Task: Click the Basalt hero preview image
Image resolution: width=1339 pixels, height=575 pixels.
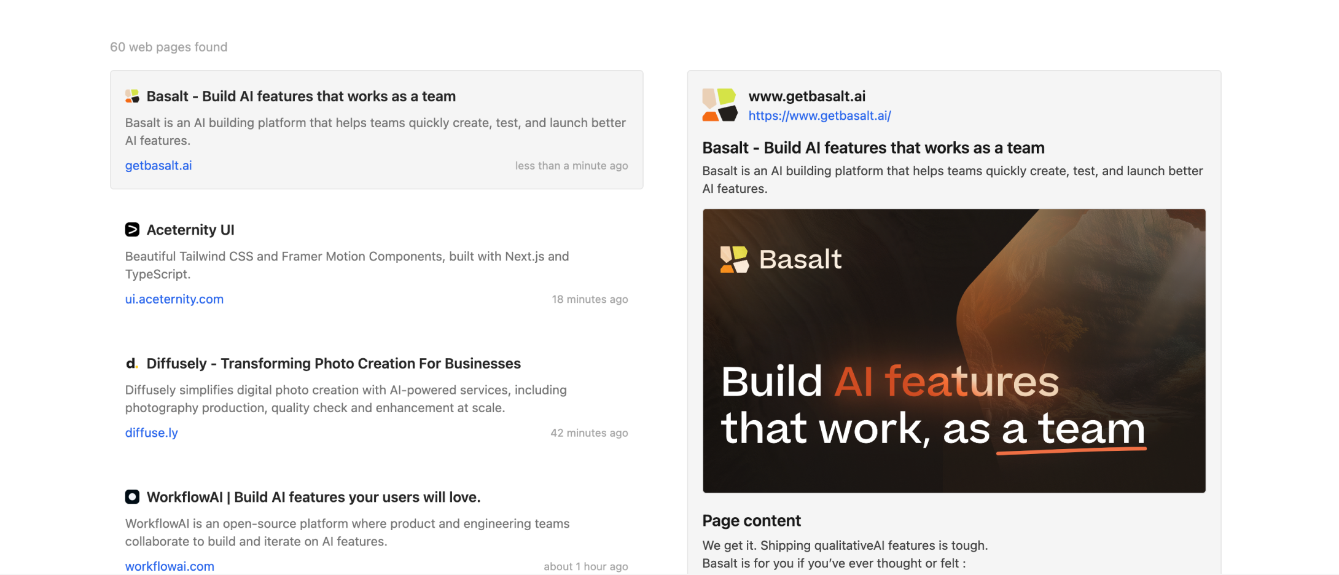Action: point(953,350)
